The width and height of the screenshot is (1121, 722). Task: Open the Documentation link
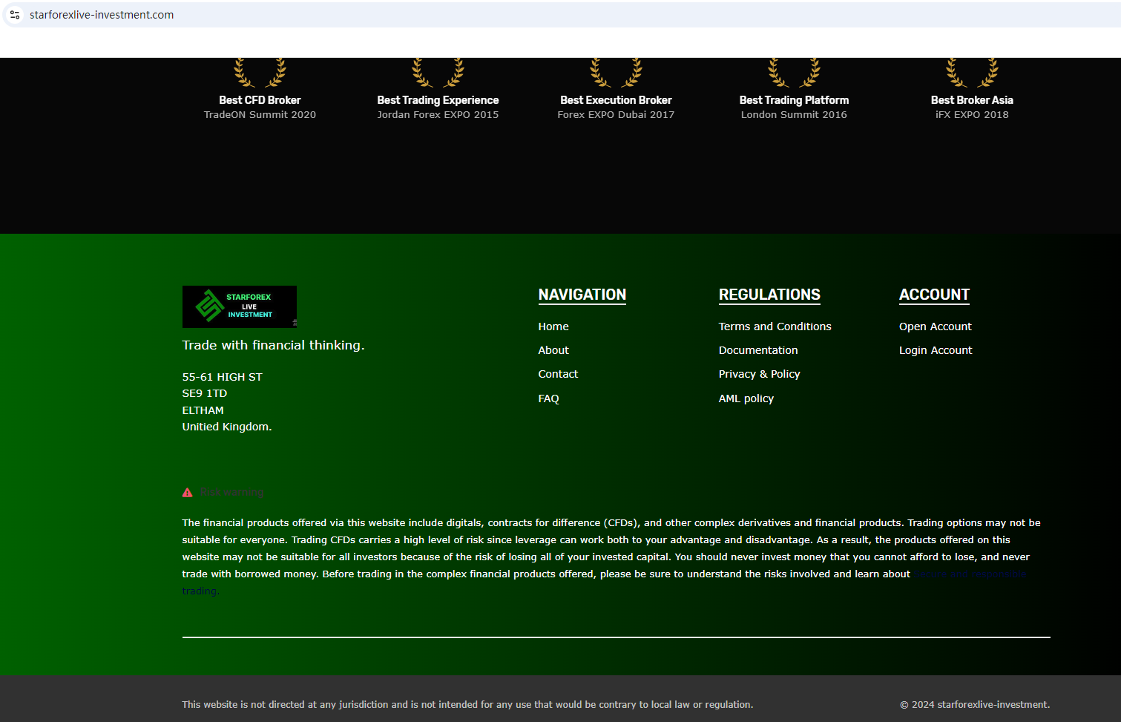(758, 350)
